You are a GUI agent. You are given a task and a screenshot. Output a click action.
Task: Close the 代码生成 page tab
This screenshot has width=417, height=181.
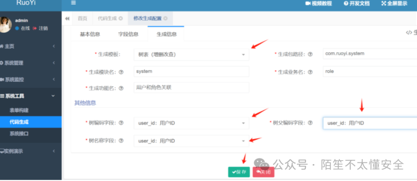(121, 18)
